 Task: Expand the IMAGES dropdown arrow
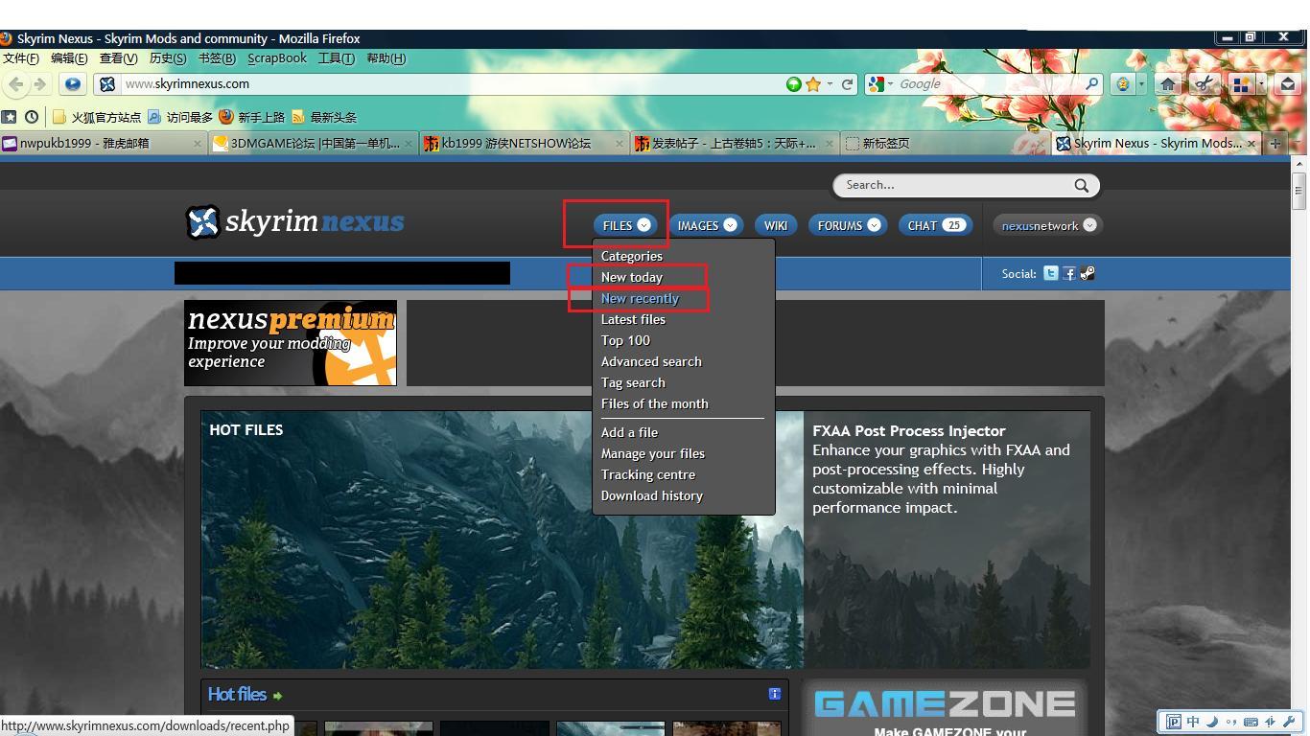[x=731, y=225]
